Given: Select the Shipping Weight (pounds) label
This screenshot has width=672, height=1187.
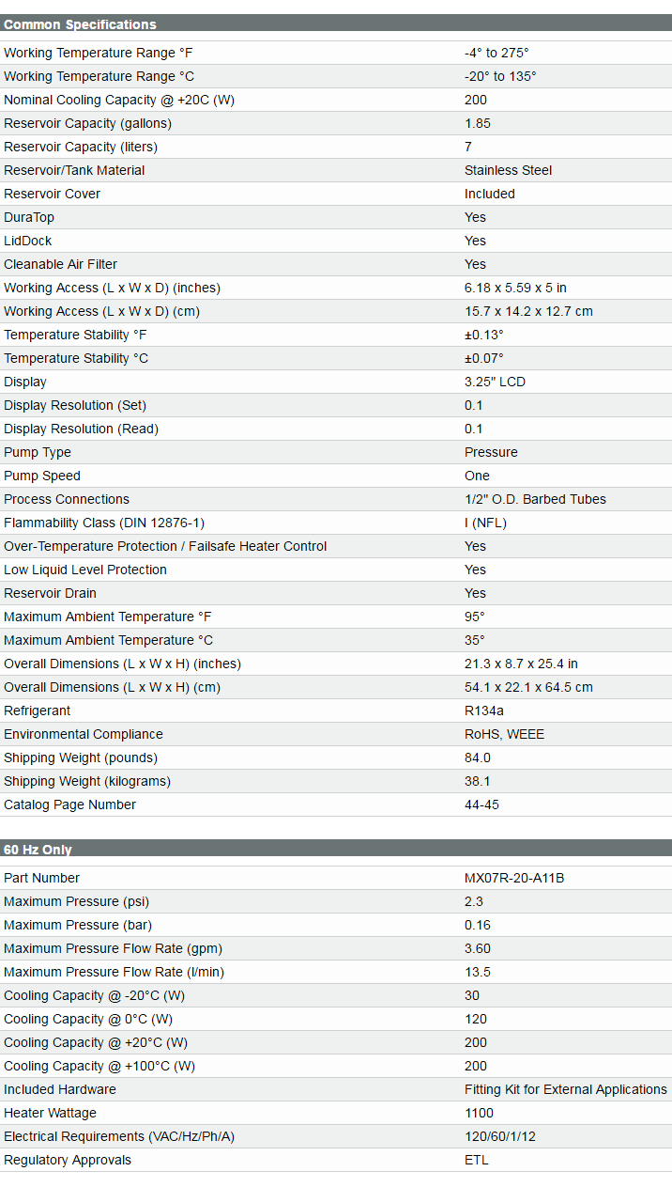Looking at the screenshot, I should point(81,757).
